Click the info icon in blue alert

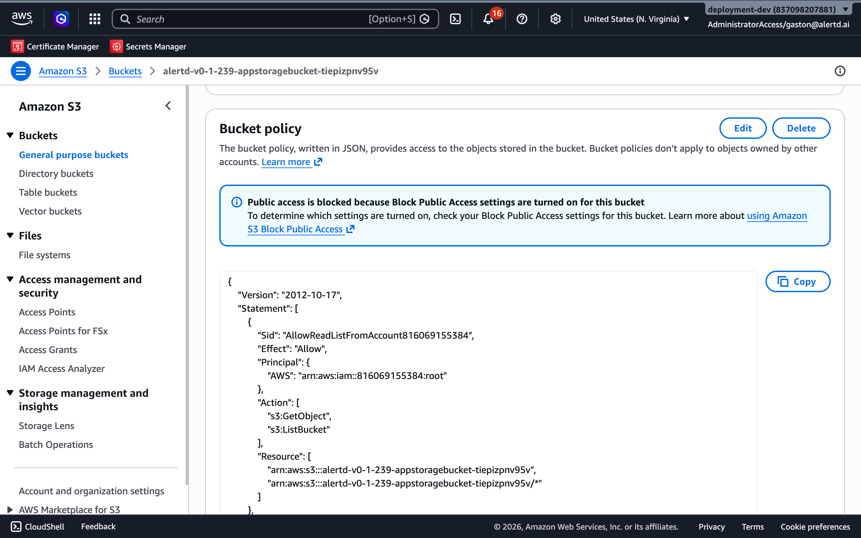pyautogui.click(x=236, y=202)
